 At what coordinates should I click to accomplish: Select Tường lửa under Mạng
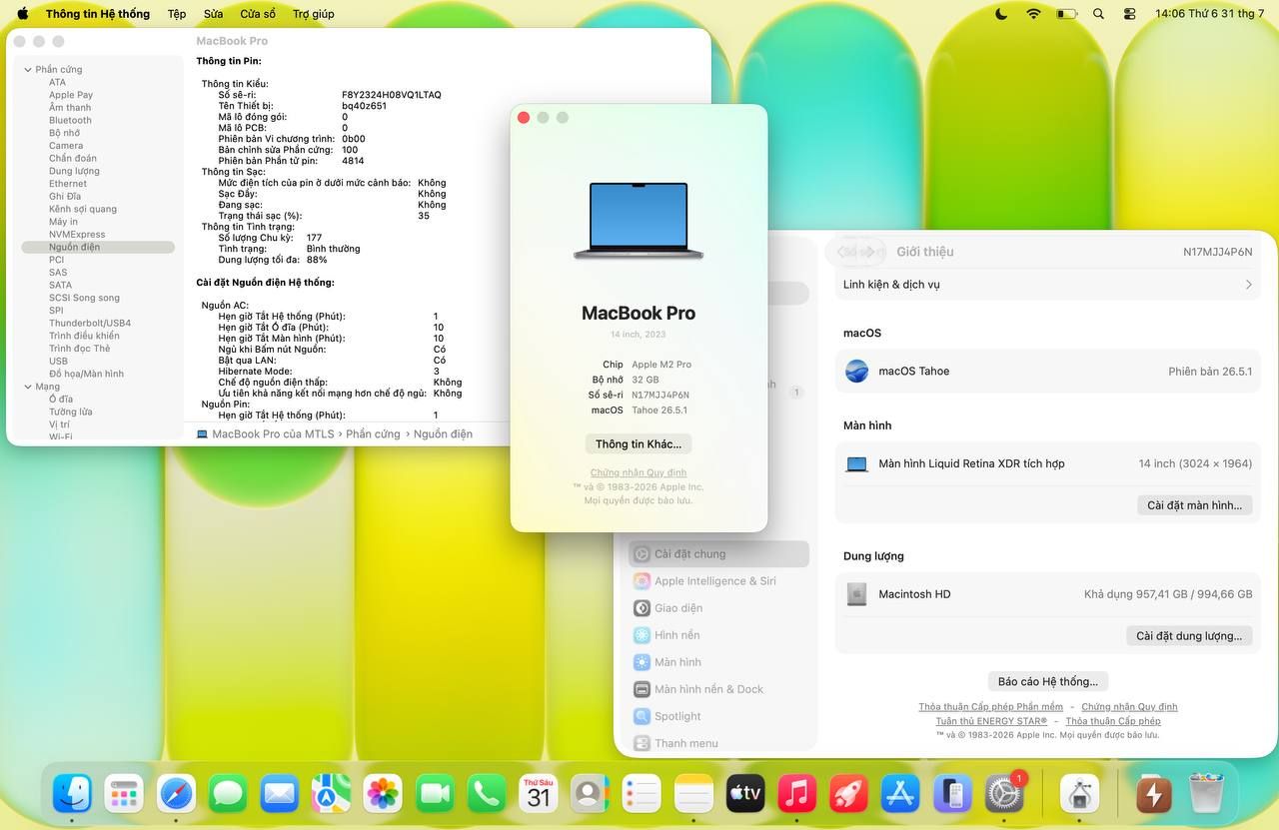tap(70, 412)
